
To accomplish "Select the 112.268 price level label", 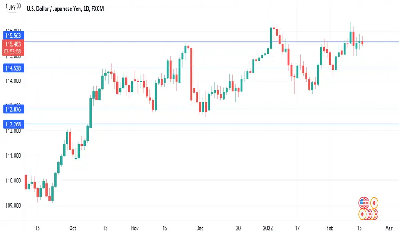I will point(14,124).
